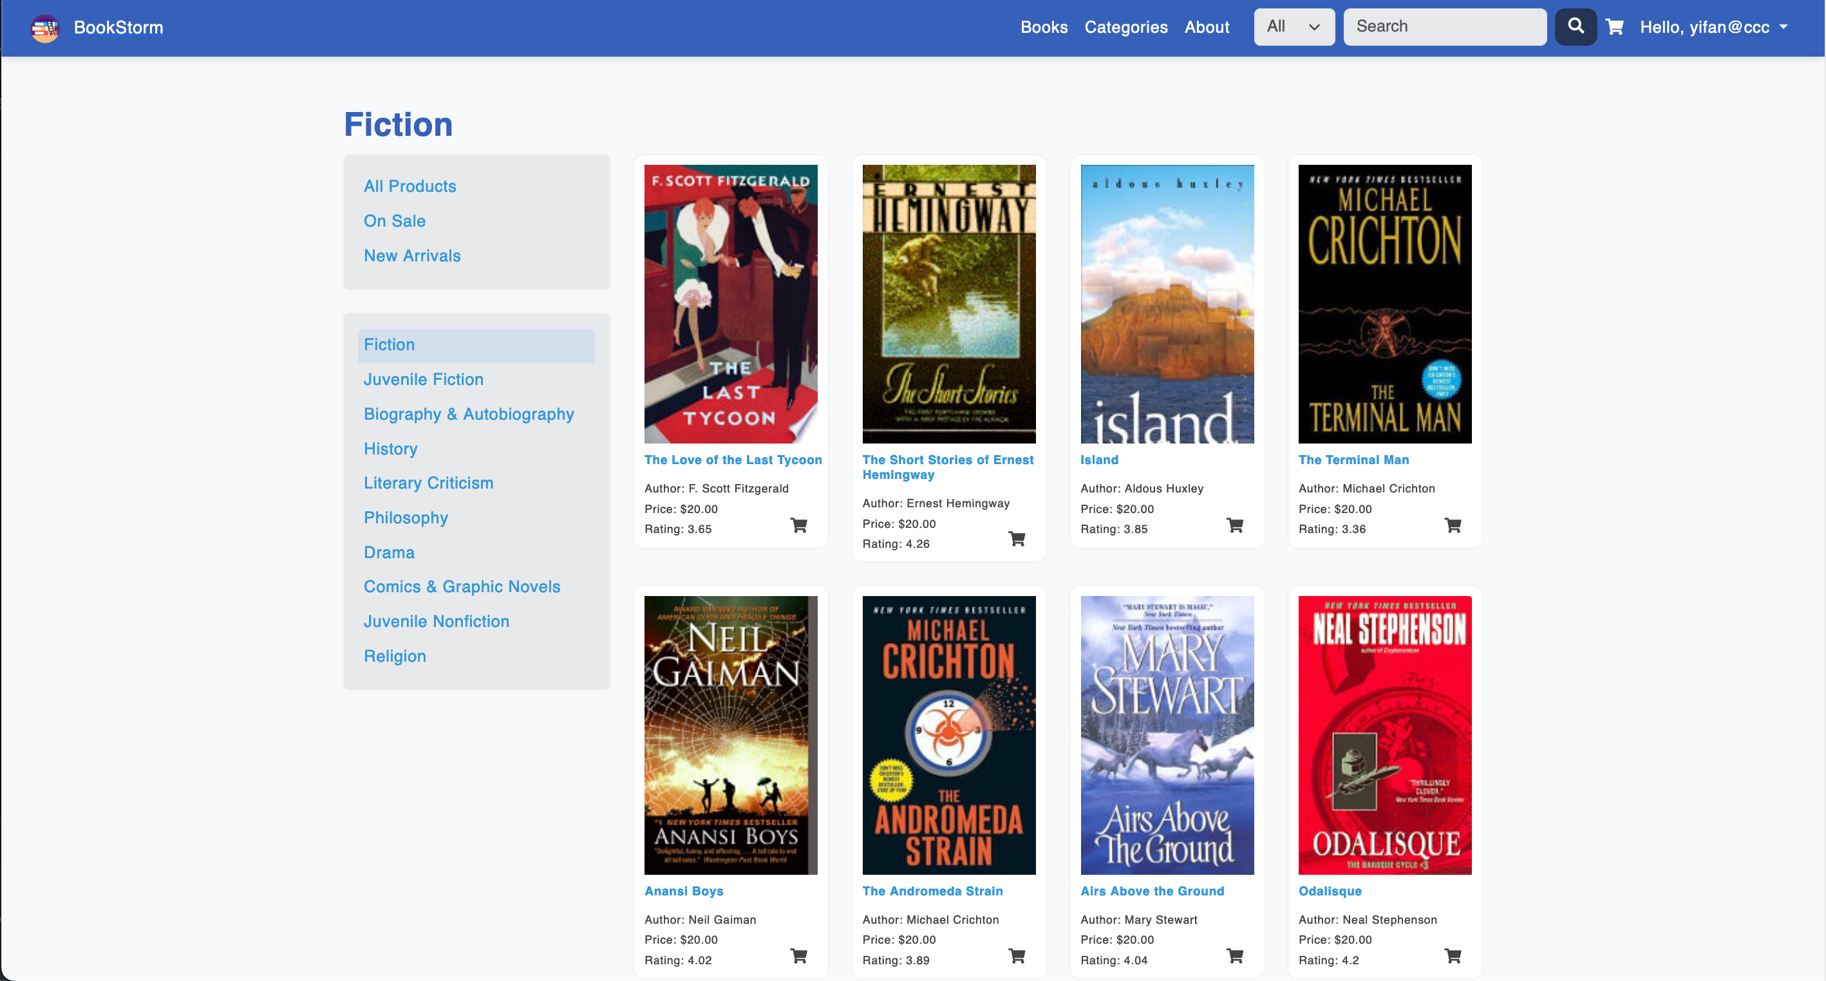Screen dimensions: 1826x981
Task: Select All Products in sidebar
Action: click(409, 187)
